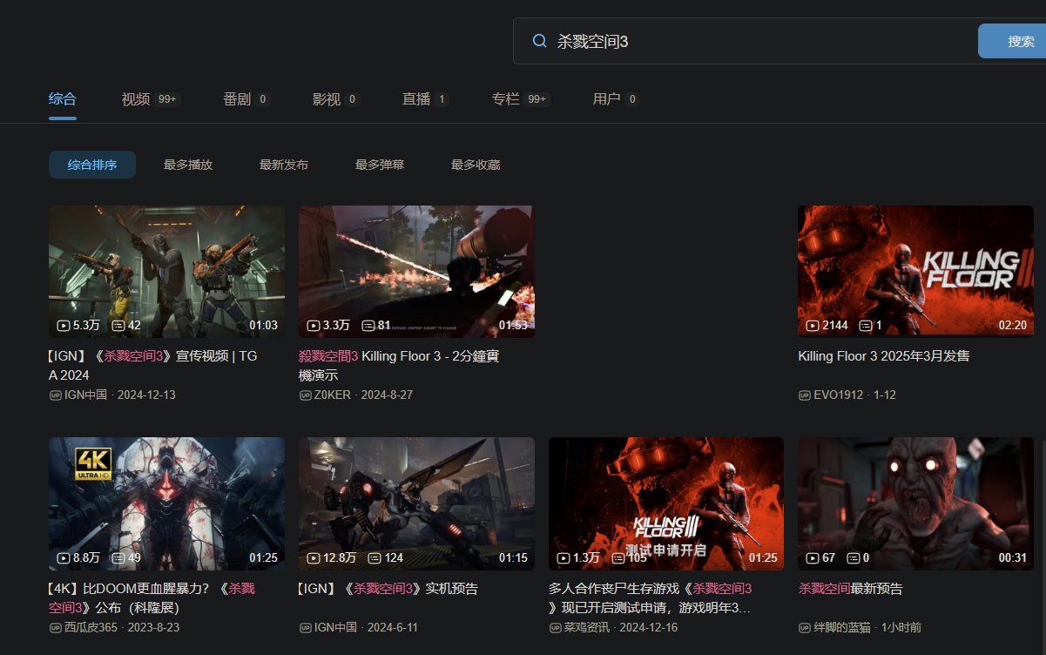The width and height of the screenshot is (1046, 655).
Task: Open the 番剧 tab
Action: pyautogui.click(x=237, y=99)
